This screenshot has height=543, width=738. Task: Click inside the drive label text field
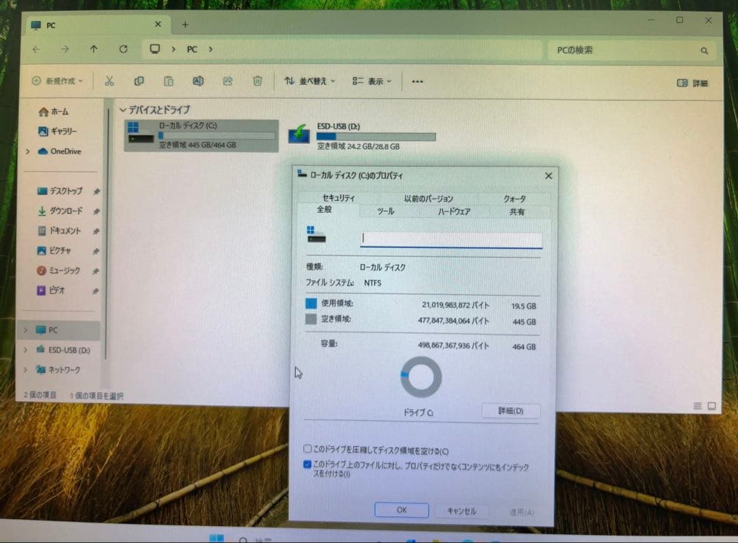click(451, 238)
